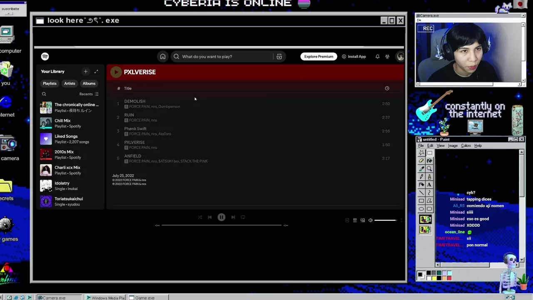Select the Pencil tool in Paint
The height and width of the screenshot is (300, 533).
(x=421, y=177)
